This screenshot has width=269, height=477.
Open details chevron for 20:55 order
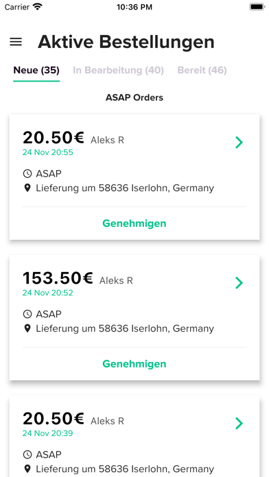[239, 142]
